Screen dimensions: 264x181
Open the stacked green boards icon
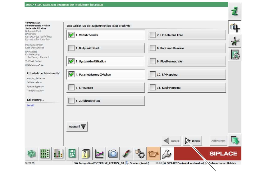31,154
